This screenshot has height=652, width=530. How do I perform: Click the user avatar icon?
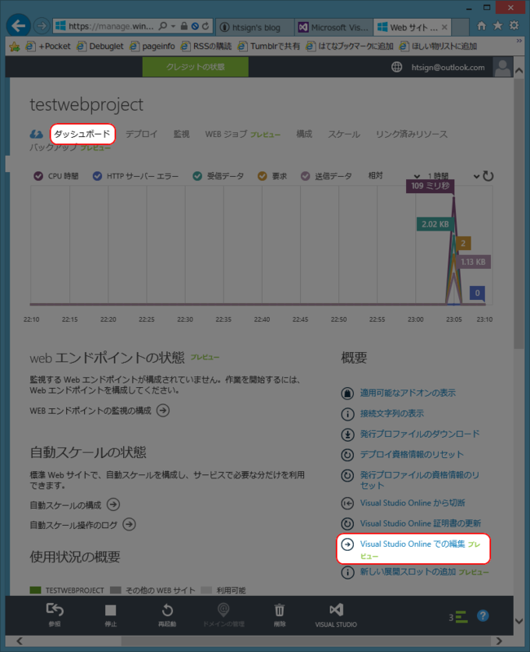(x=502, y=67)
